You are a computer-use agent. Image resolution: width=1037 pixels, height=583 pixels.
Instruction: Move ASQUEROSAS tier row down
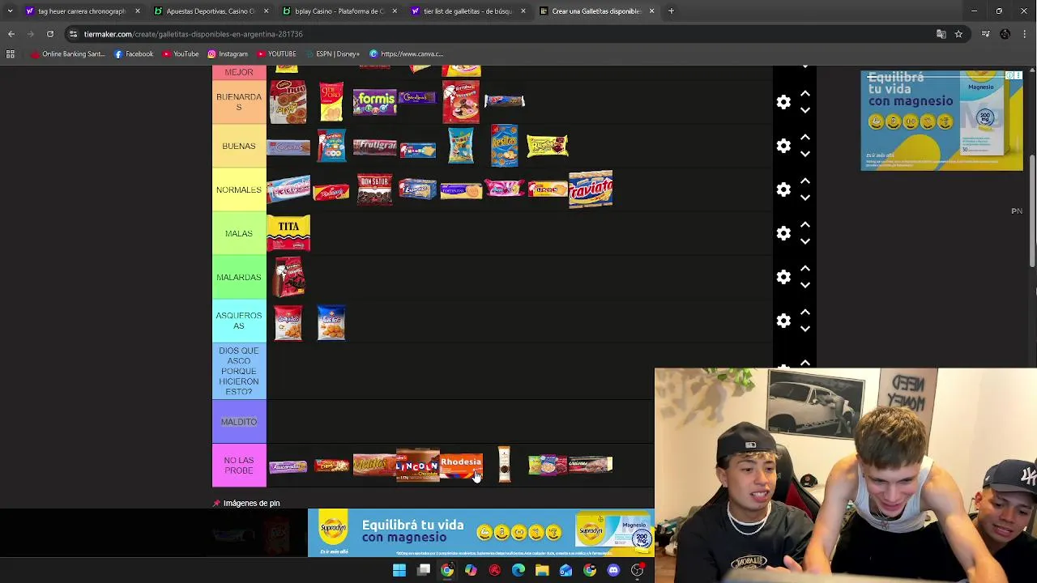click(x=805, y=329)
